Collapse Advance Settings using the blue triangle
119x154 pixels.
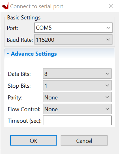(8, 54)
